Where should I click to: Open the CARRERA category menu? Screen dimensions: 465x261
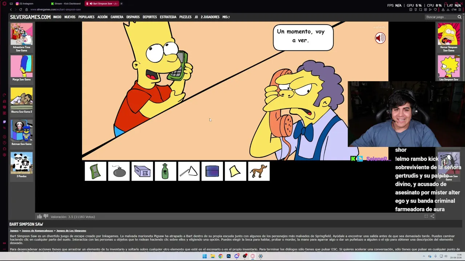[x=117, y=17]
